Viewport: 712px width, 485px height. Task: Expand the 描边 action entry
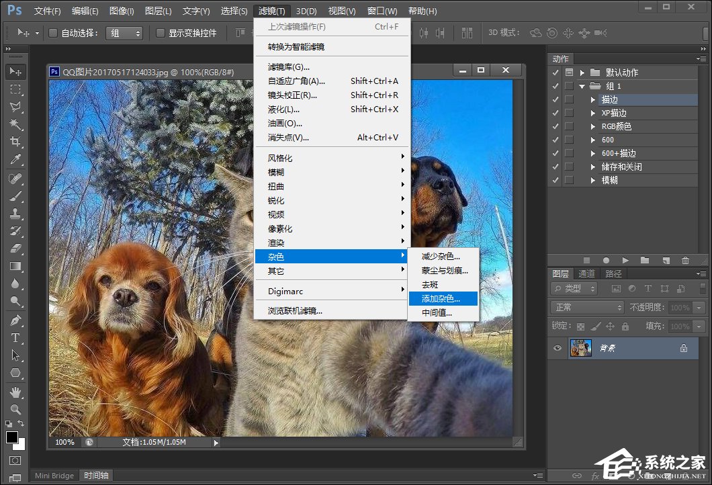point(592,99)
